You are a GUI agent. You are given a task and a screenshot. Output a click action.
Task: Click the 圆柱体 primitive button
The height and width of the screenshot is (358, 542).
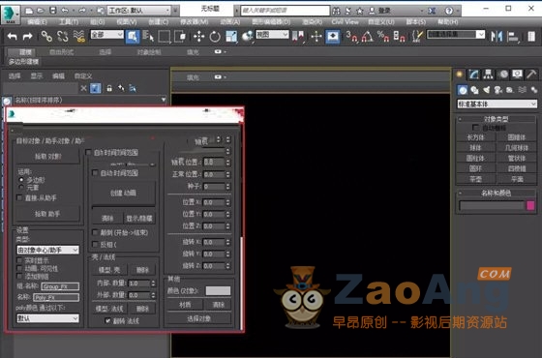475,159
